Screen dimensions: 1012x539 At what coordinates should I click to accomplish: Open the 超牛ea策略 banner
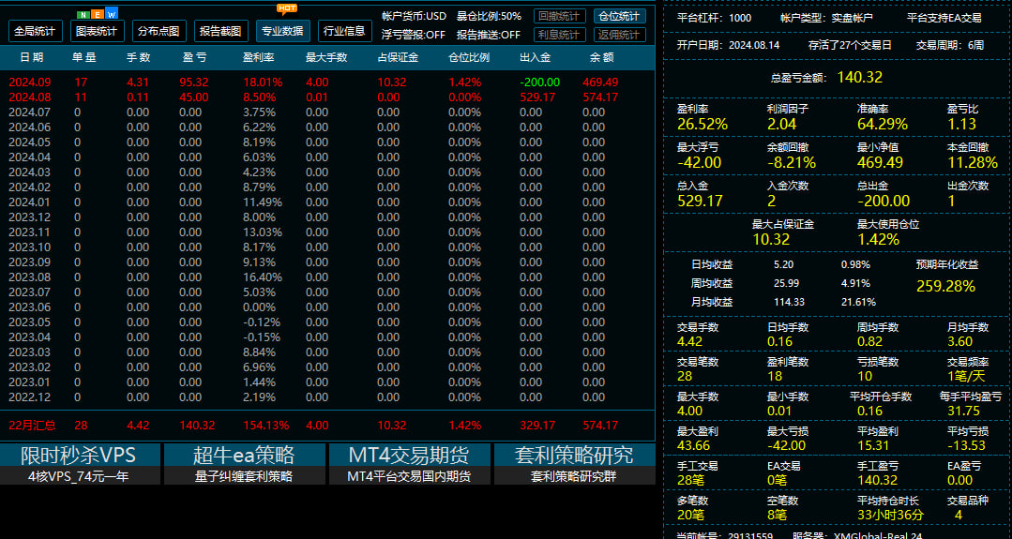click(245, 464)
